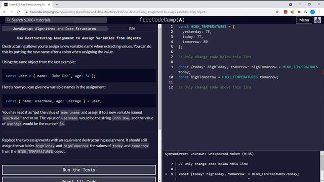Close the Learn ES6 browser tab

pos(49,5)
